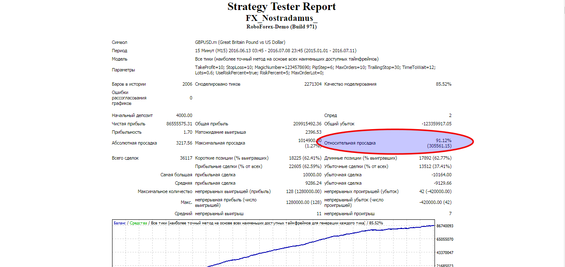Select loss trades value '13512 (37.41%)'

[435, 166]
